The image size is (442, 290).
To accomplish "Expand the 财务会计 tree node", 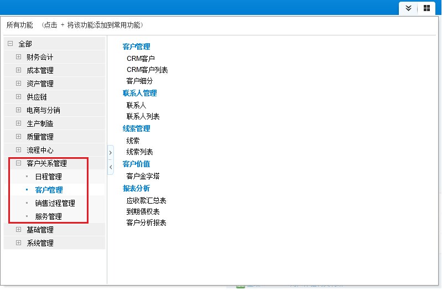I will coord(19,56).
